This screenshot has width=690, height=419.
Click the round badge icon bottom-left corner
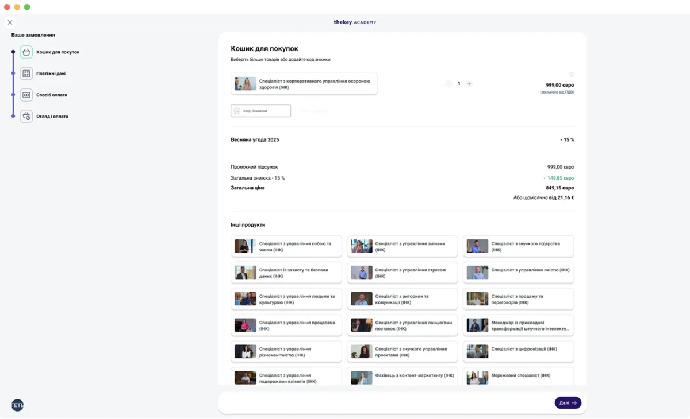17,405
